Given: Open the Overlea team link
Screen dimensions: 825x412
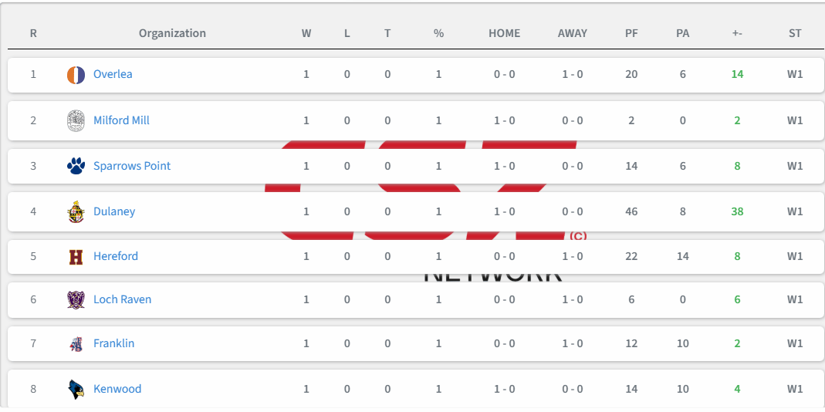Looking at the screenshot, I should click(x=113, y=74).
